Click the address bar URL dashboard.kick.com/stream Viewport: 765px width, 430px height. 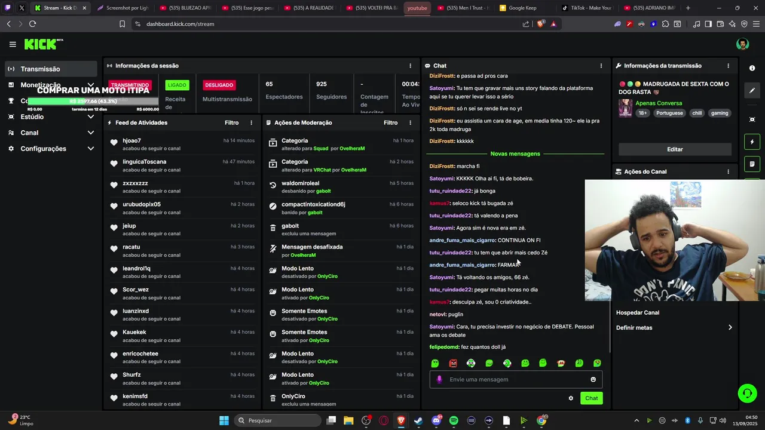point(180,24)
